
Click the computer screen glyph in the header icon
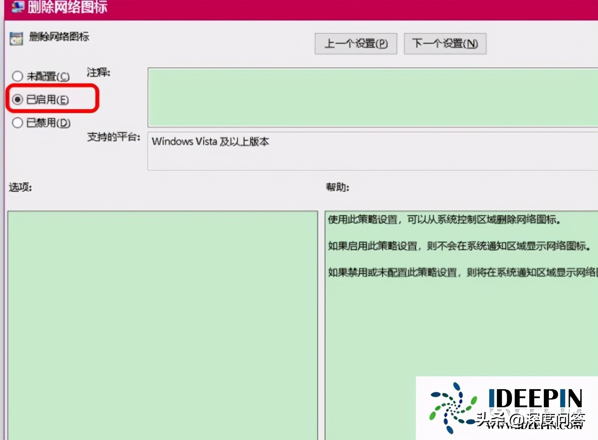click(x=17, y=7)
